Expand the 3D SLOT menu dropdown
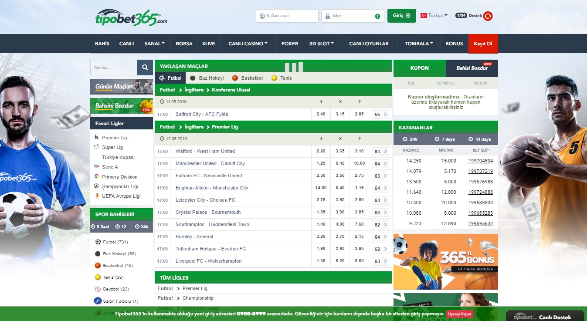 322,44
